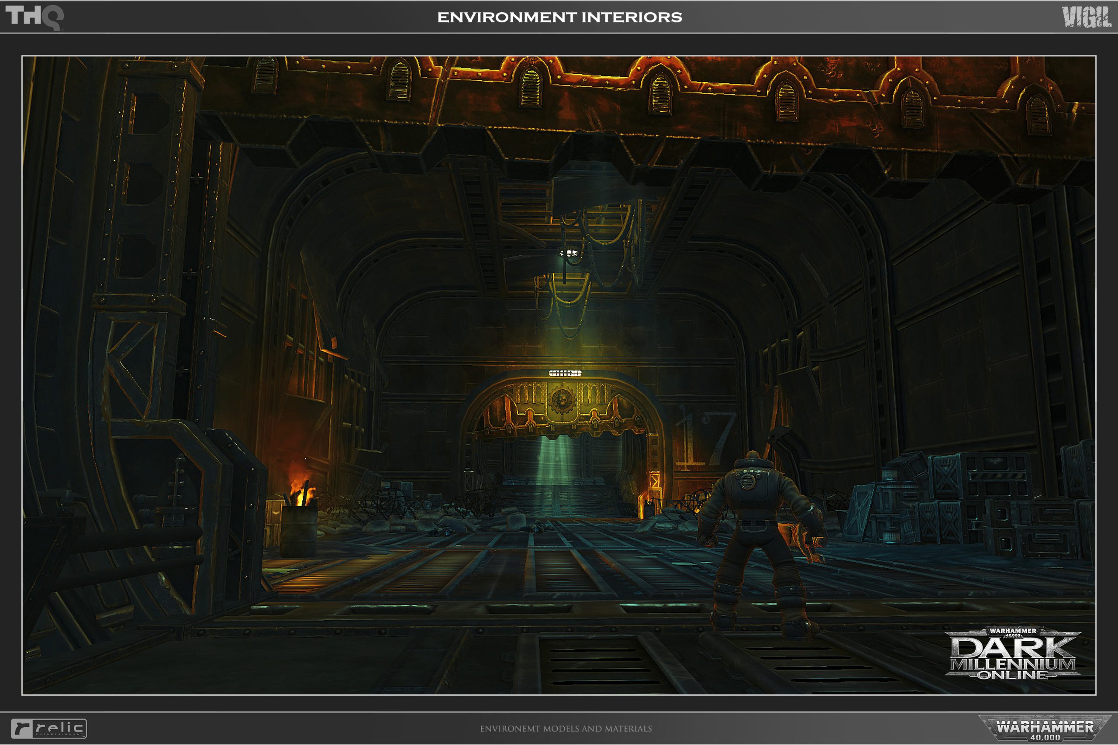The width and height of the screenshot is (1118, 745).
Task: Click the main environment screenshot image
Action: pyautogui.click(x=559, y=375)
